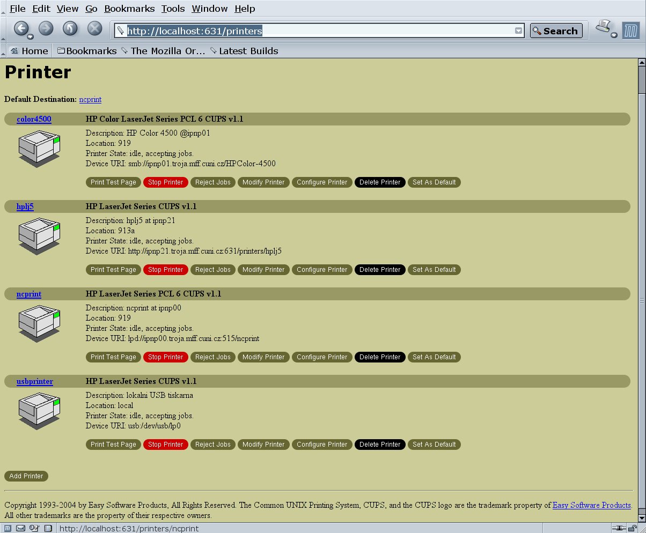This screenshot has height=533, width=646.
Task: Configure Printer color4500
Action: tap(322, 182)
